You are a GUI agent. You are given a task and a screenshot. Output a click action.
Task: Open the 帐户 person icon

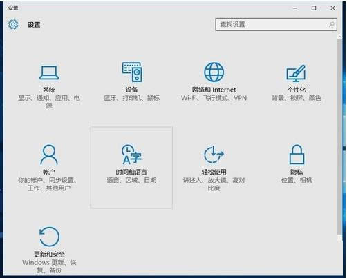49,155
